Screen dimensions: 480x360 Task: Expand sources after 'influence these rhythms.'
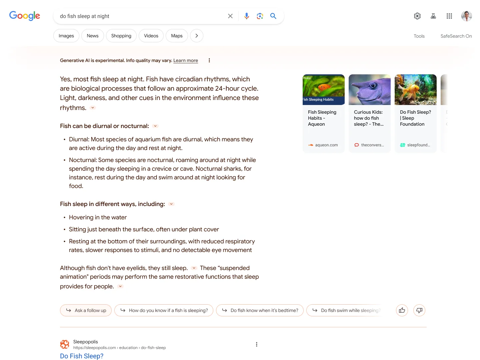point(93,108)
